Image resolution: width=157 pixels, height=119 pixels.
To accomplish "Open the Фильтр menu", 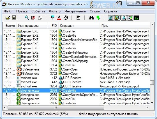I will pos(55,11).
